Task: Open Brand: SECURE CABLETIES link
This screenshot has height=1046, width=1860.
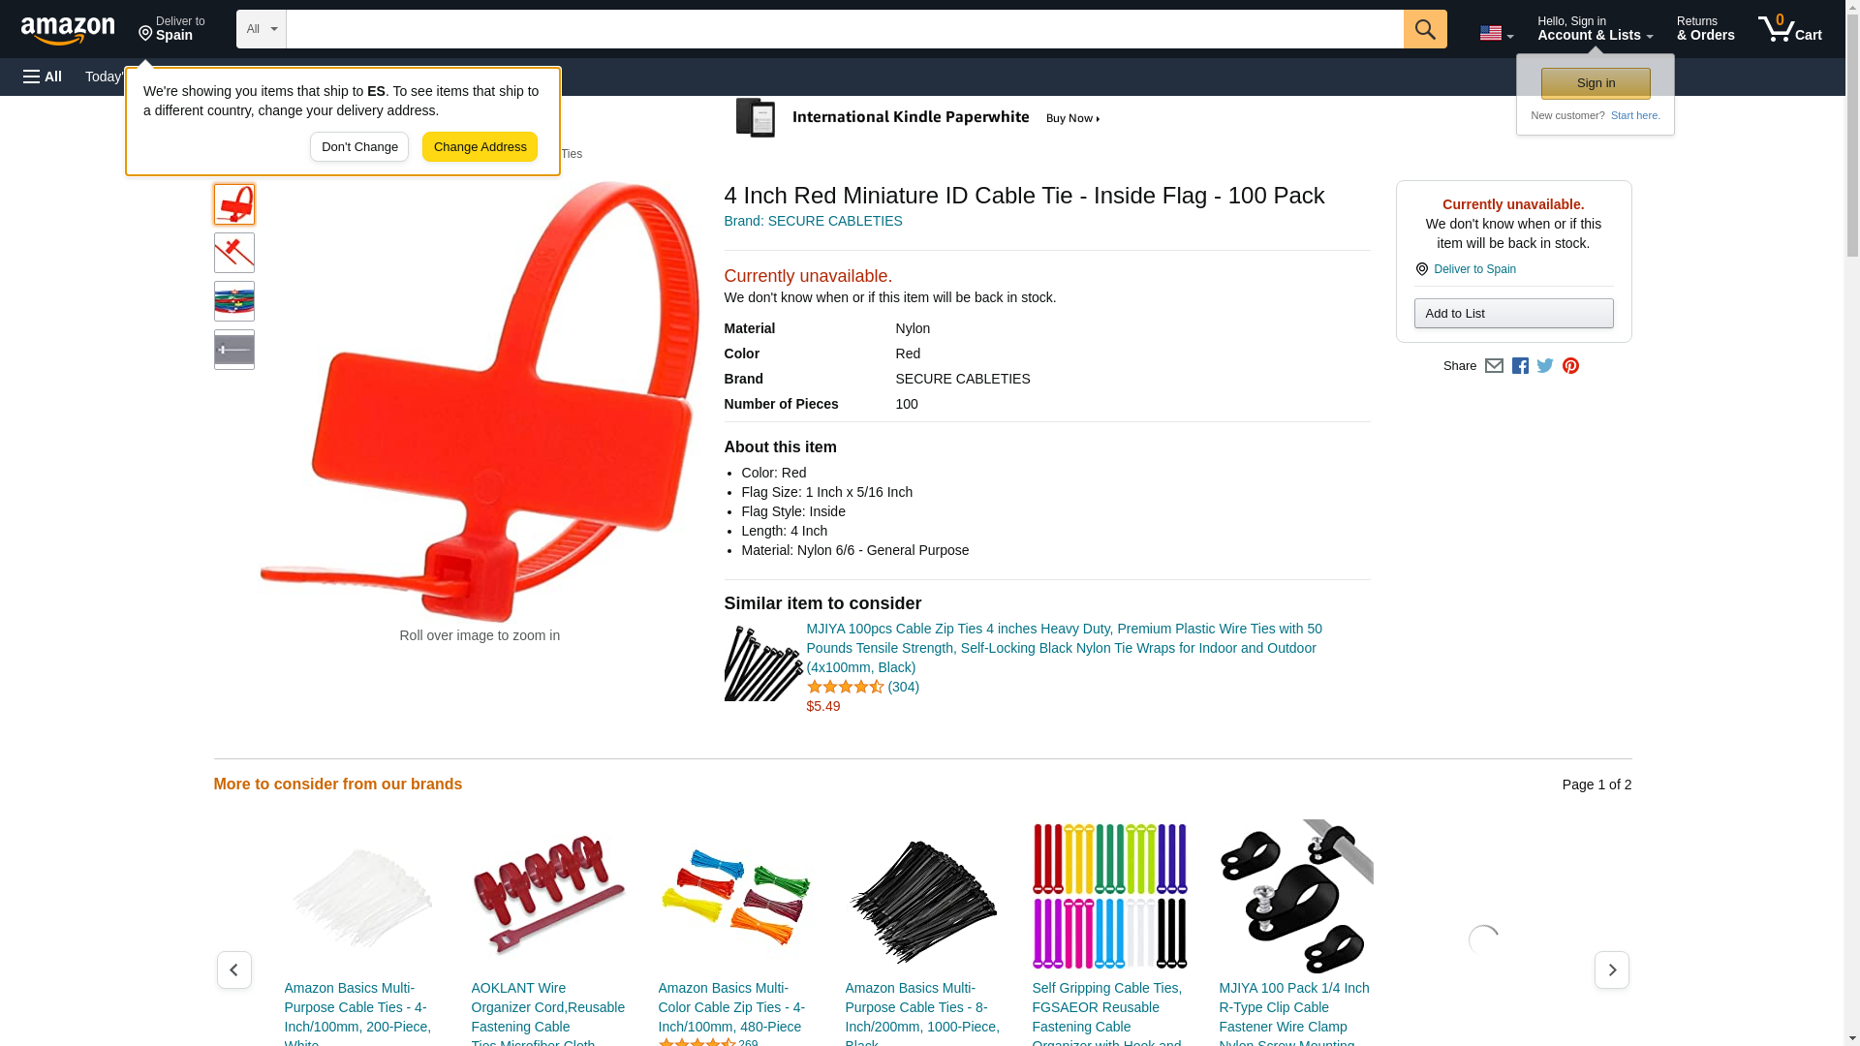Action: pyautogui.click(x=813, y=221)
